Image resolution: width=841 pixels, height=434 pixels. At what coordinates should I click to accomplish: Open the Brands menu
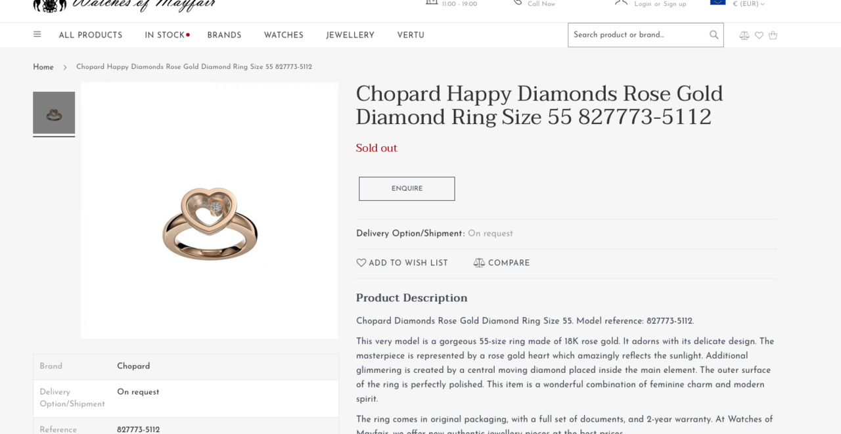(x=224, y=35)
